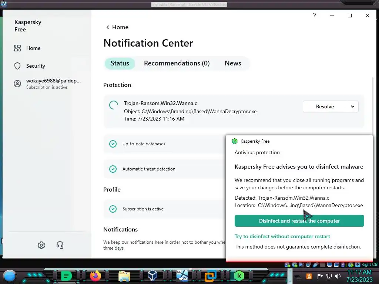Click VirtualBox optical disk status icon
The image size is (379, 284).
[x=295, y=265]
